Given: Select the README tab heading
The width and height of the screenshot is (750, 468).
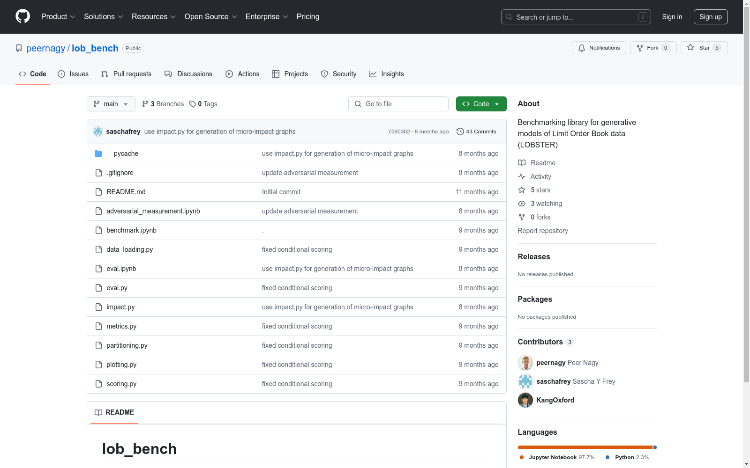Looking at the screenshot, I should click(114, 412).
